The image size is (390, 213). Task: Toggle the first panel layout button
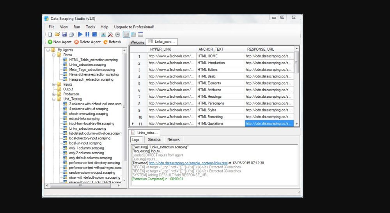pos(126,34)
